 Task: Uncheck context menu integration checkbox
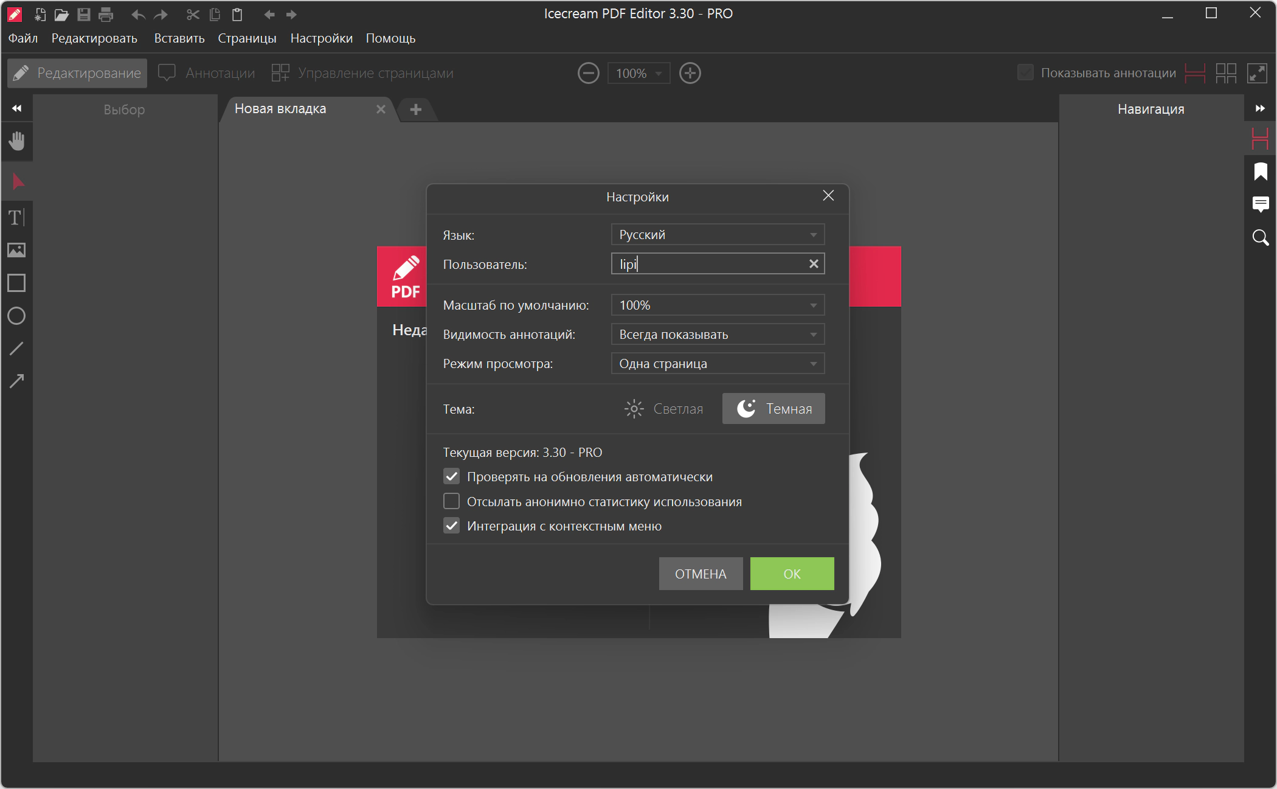(451, 526)
